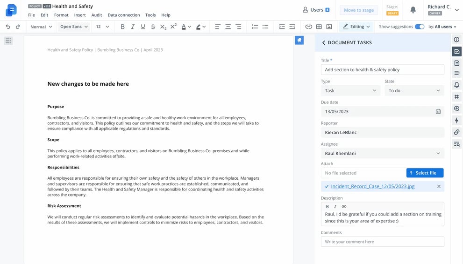
Task: Click the redo arrow icon
Action: 18,27
